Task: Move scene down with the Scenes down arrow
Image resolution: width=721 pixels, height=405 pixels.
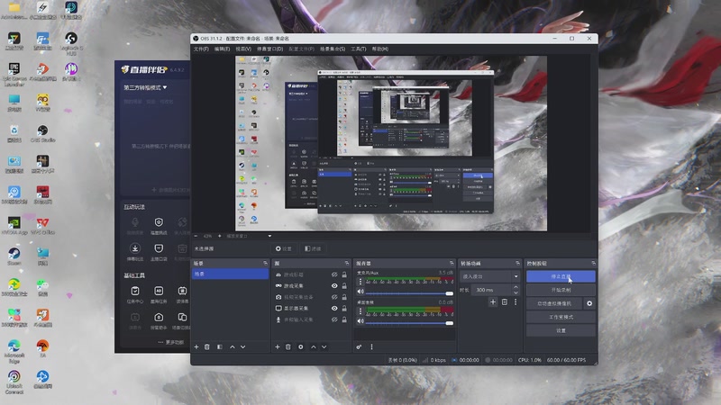Action: 242,347
